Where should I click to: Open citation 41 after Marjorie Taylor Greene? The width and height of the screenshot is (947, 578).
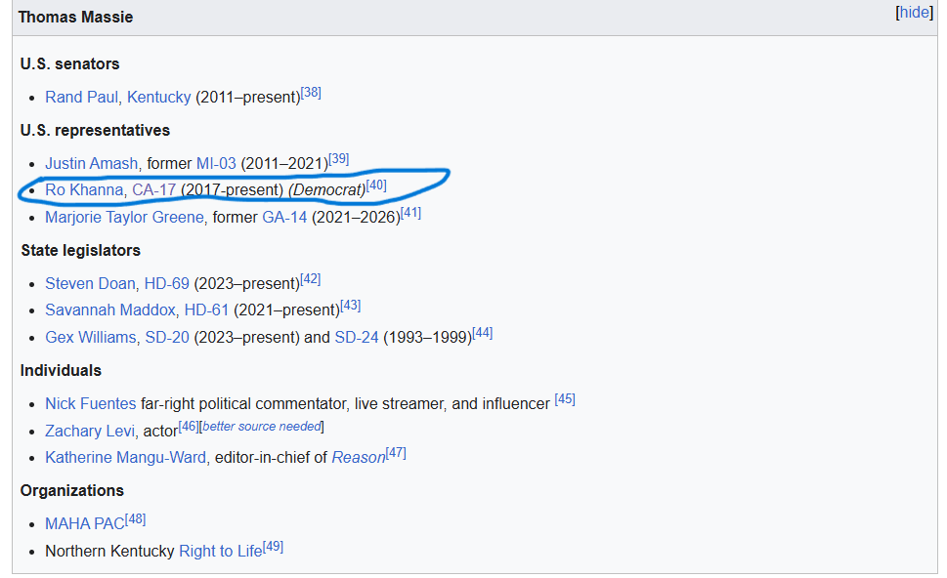(x=410, y=213)
